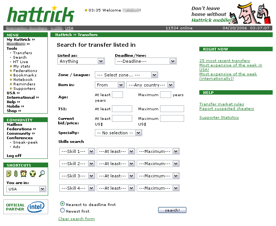276x226 pixels.
Task: Open Federations in the Tools menu
Action: (25, 71)
